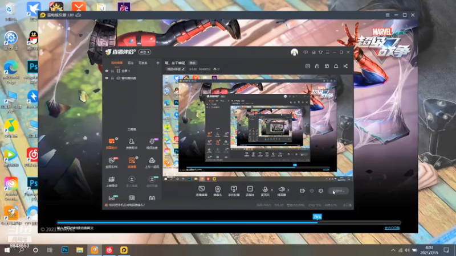Click the nested stream preview thumbnail
The height and width of the screenshot is (256, 456).
[x=258, y=127]
